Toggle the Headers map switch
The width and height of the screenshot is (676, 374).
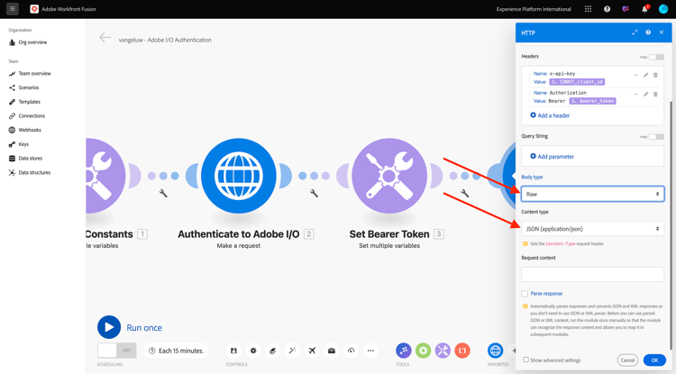tap(656, 57)
